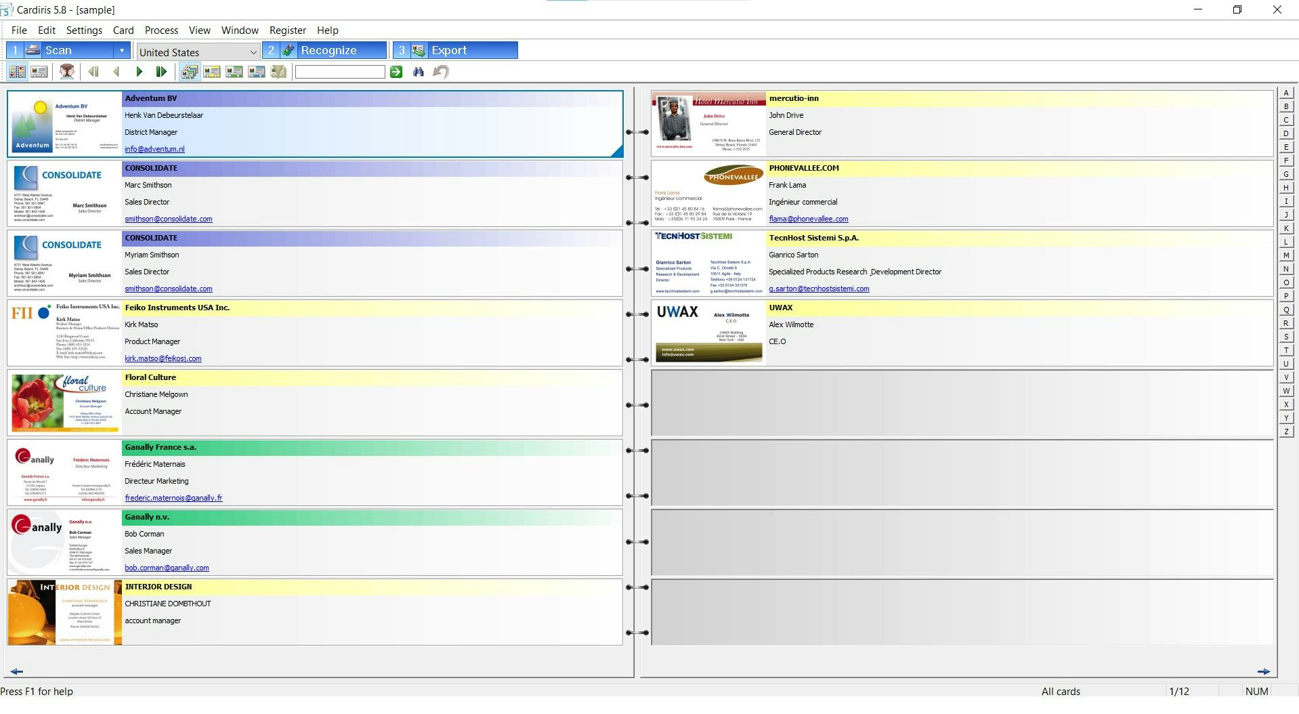Open Marc Smithson's consolidate.com email link

pyautogui.click(x=169, y=219)
